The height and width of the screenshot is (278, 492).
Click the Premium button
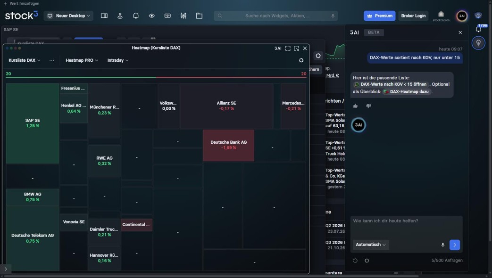[x=380, y=16]
